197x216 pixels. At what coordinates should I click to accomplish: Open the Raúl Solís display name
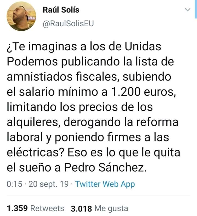point(61,10)
